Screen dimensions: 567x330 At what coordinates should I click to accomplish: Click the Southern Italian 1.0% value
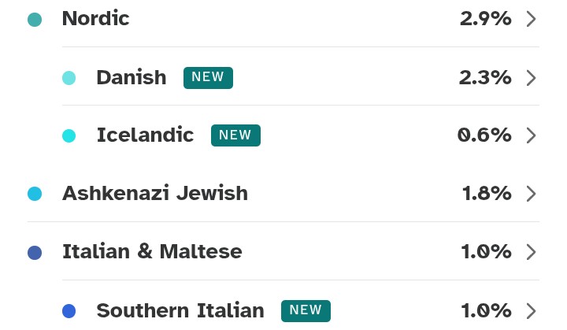click(x=486, y=310)
